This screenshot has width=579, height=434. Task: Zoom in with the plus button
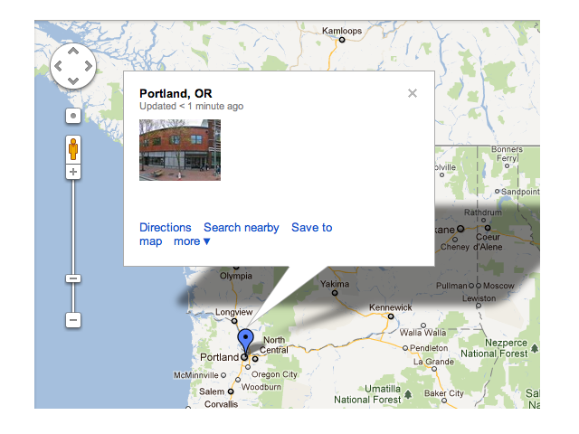[x=73, y=172]
